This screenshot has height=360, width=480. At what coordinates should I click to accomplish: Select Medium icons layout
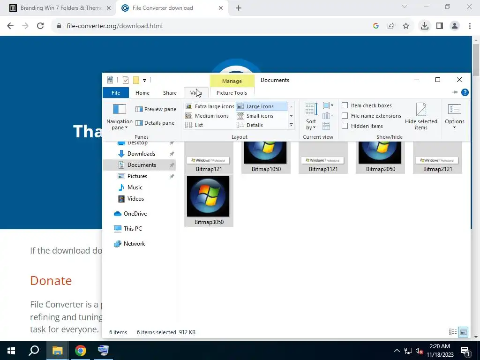207,116
